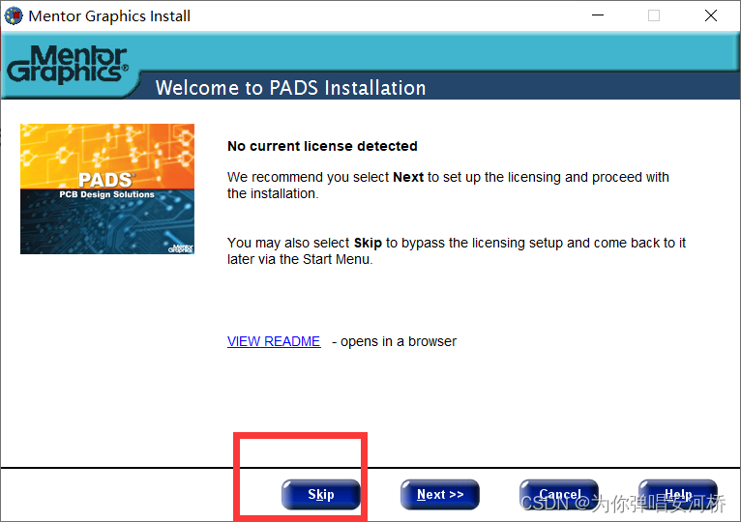741x522 pixels.
Task: Click the Mentor Graphics logo
Action: point(67,65)
